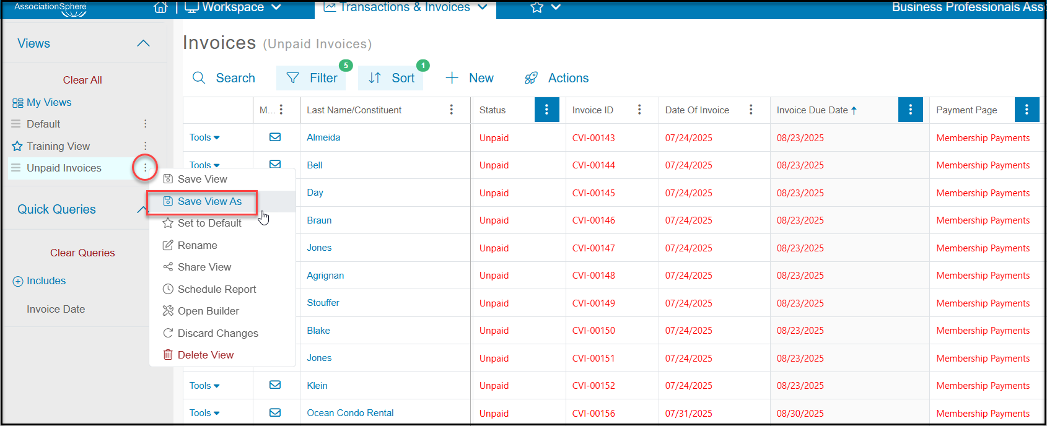Open the Sort options

coord(391,78)
